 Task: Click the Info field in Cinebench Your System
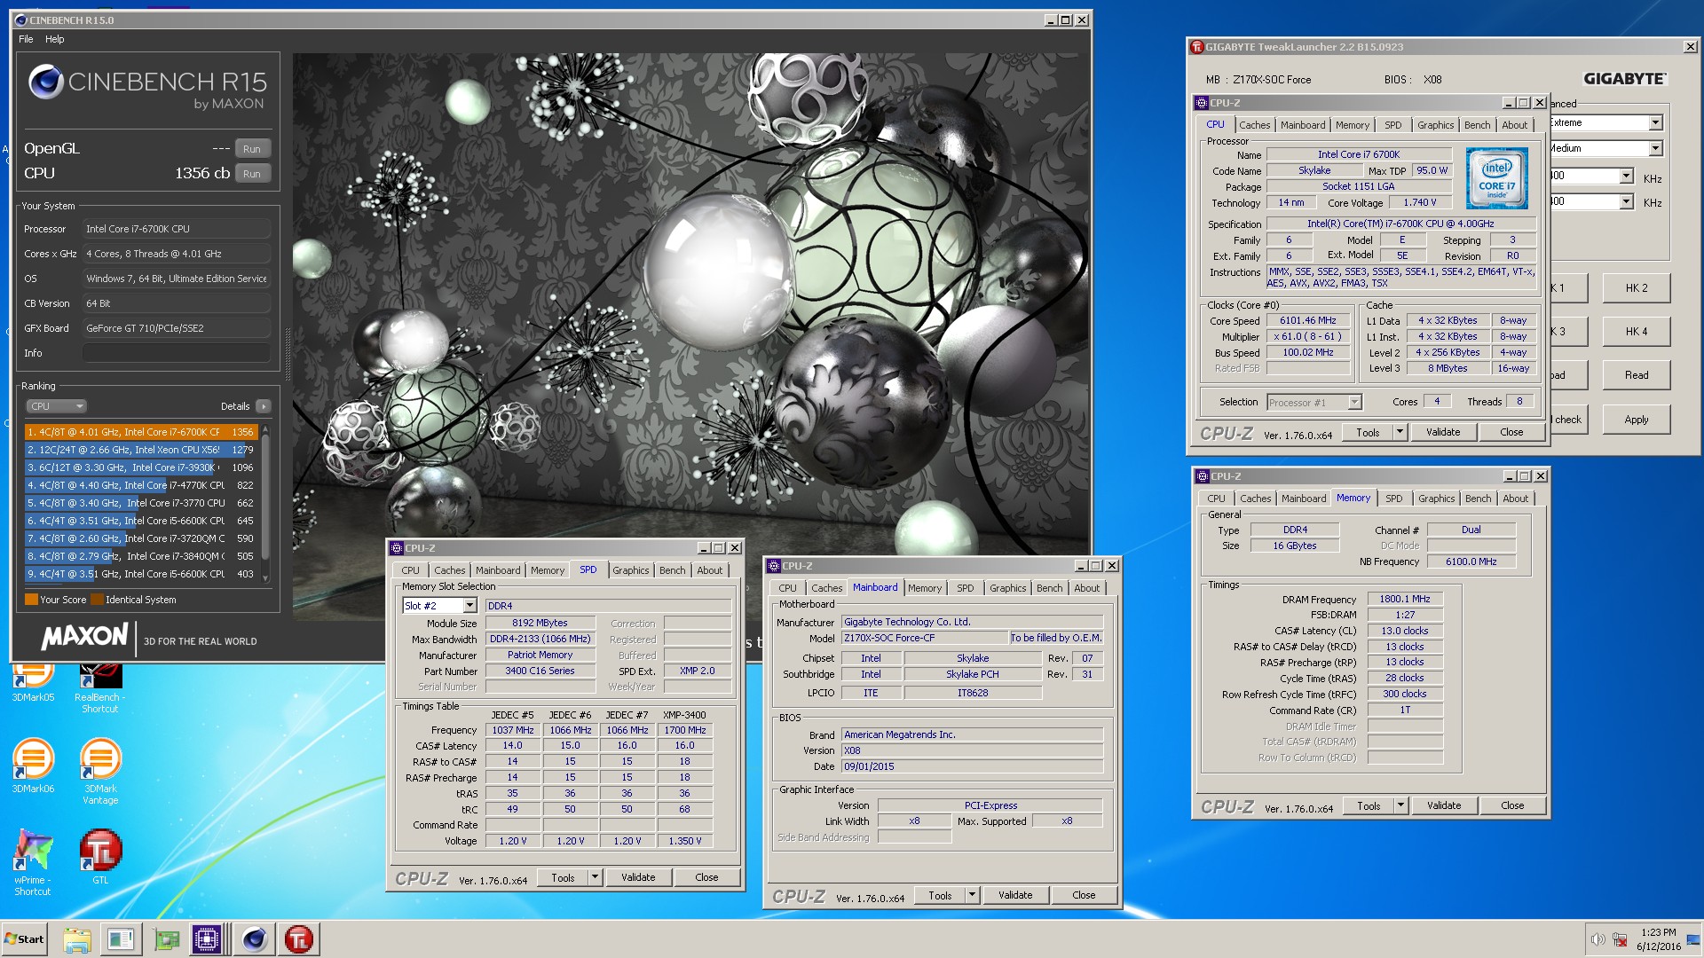click(x=176, y=352)
